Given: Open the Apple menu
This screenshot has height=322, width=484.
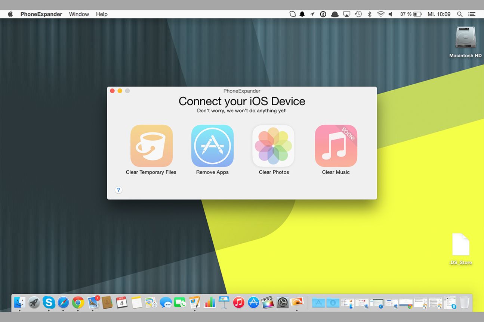Looking at the screenshot, I should coord(10,14).
